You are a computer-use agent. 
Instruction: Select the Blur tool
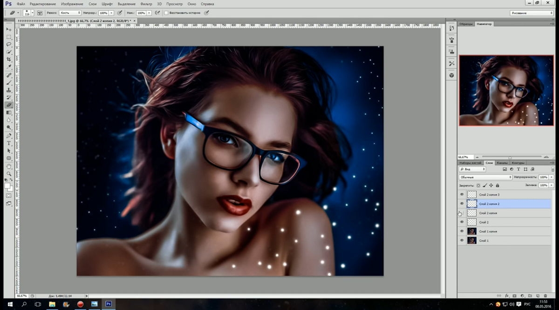[x=9, y=120]
